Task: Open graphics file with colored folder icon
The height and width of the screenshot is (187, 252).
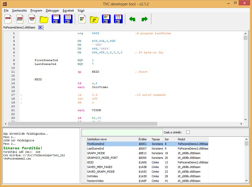Action: pyautogui.click(x=94, y=19)
